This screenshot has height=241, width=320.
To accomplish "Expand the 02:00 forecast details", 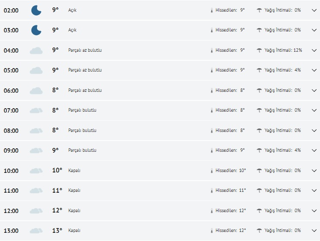I will pos(314,10).
